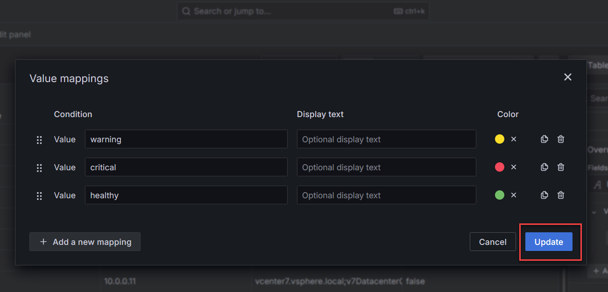This screenshot has width=608, height=292.
Task: Open the yellow color swatch picker
Action: coord(500,139)
